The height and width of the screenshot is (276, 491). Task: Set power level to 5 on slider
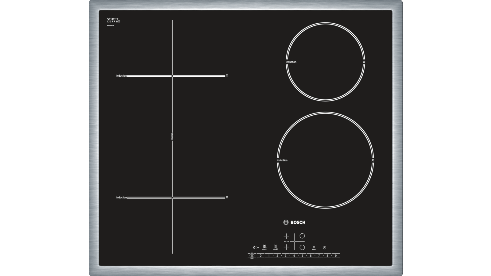coord(302,255)
